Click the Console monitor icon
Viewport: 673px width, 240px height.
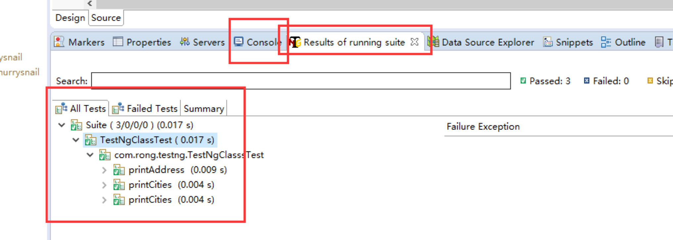[x=239, y=42]
